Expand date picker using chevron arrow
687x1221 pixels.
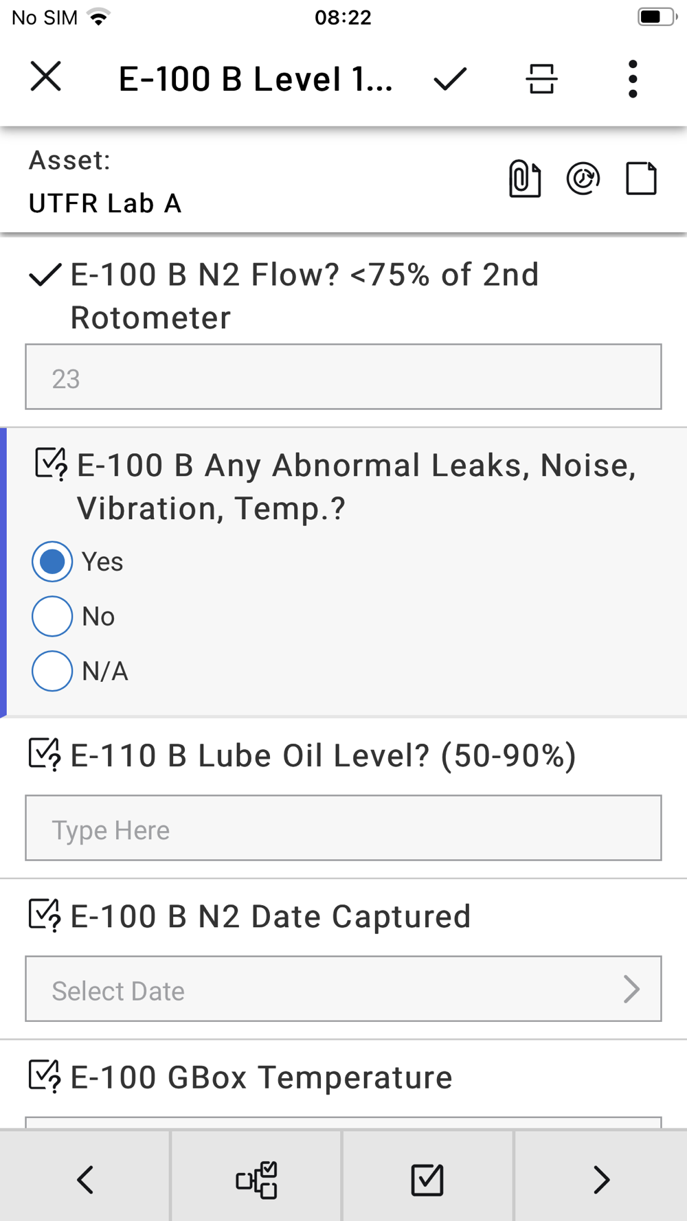631,989
